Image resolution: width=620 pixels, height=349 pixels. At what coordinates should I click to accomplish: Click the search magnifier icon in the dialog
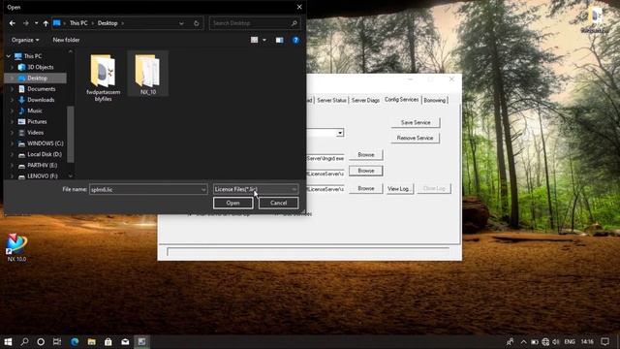tap(294, 23)
